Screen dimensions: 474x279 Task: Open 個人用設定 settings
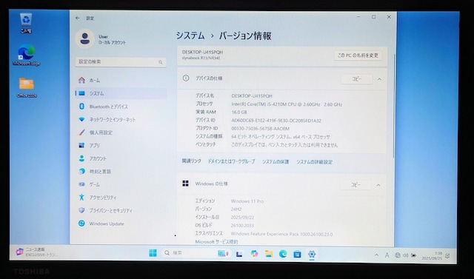click(121, 132)
